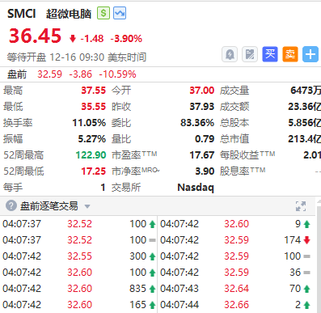Image resolution: width=321 pixels, height=313 pixels.
Task: Click the pre-market price 32.59
Action: coord(49,74)
